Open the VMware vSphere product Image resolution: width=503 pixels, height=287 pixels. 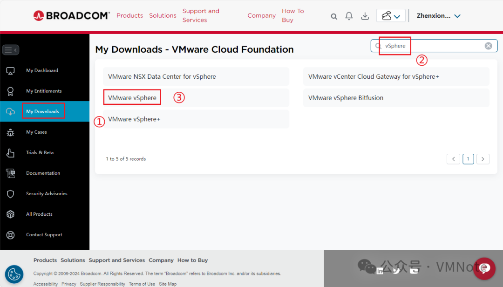point(196,97)
